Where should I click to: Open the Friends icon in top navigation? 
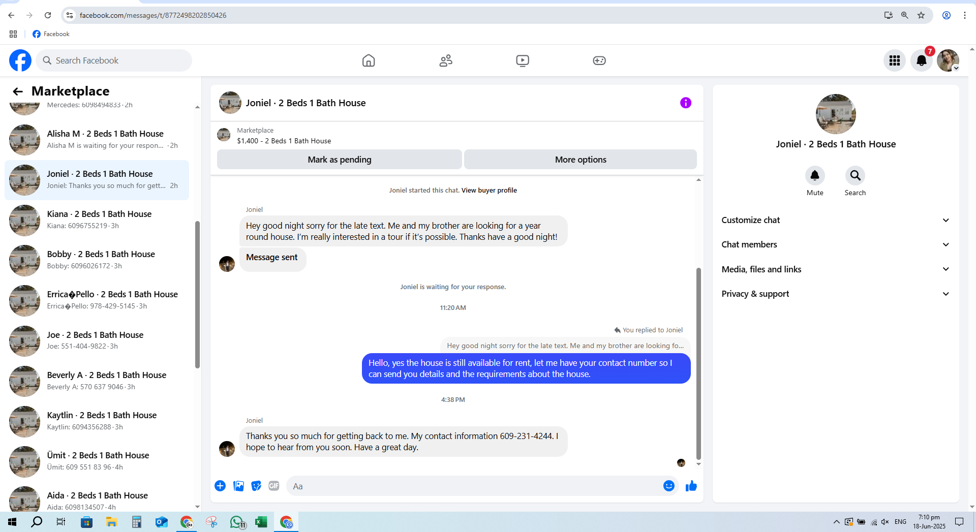tap(446, 60)
